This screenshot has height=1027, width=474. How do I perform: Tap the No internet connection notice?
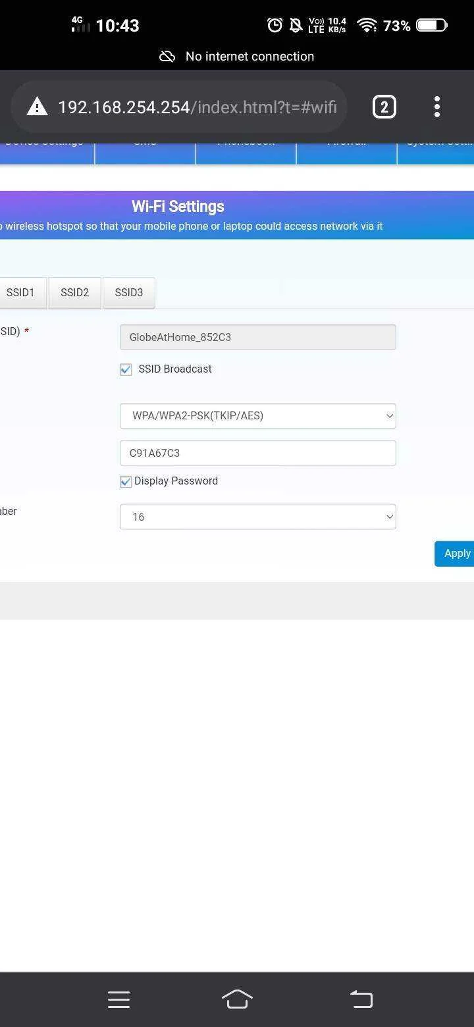250,57
